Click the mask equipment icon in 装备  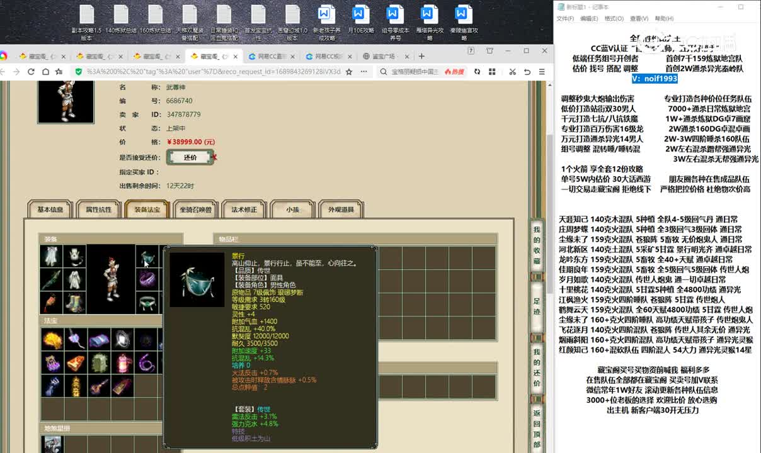click(146, 256)
